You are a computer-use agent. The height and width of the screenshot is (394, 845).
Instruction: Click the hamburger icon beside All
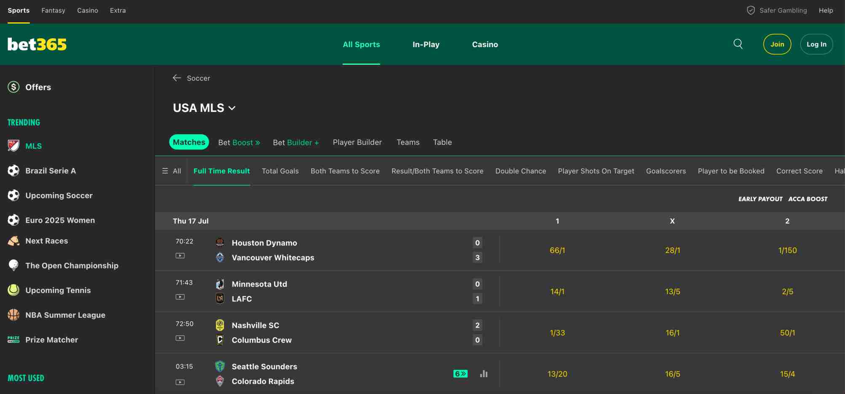165,171
